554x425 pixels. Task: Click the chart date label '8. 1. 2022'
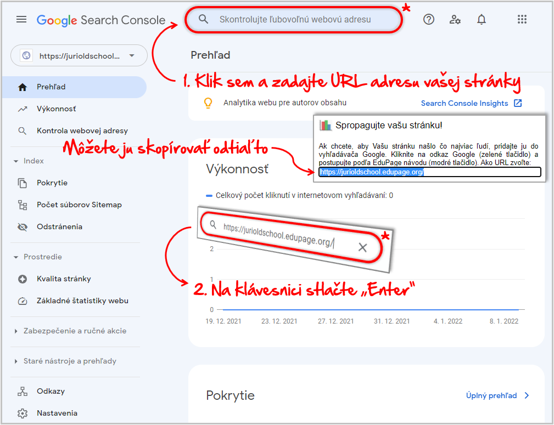click(x=504, y=321)
